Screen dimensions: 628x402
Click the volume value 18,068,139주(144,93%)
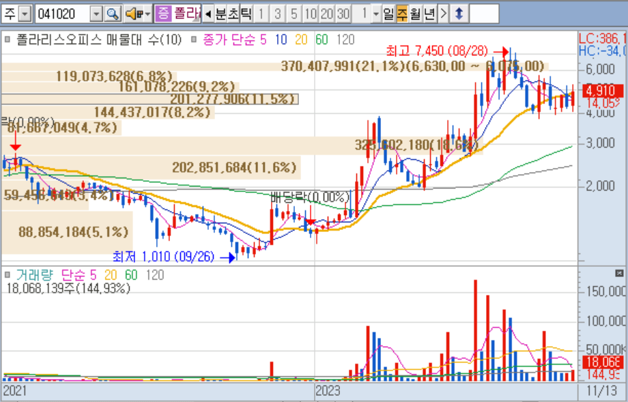(68, 288)
